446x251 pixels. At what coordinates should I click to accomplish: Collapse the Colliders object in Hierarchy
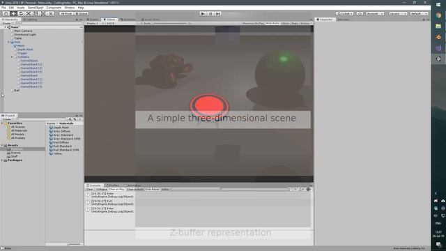12,57
